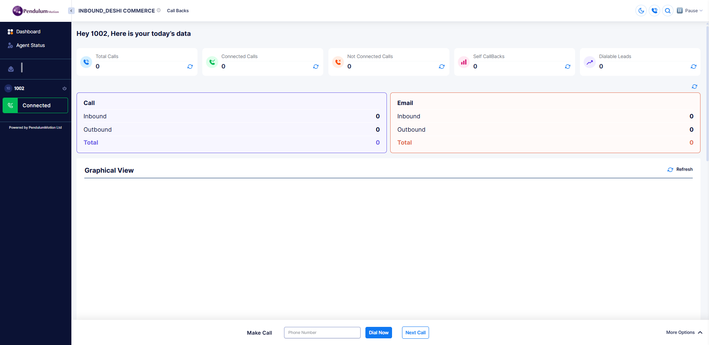The width and height of the screenshot is (709, 345).
Task: Expand the More Options panel
Action: [x=684, y=332]
